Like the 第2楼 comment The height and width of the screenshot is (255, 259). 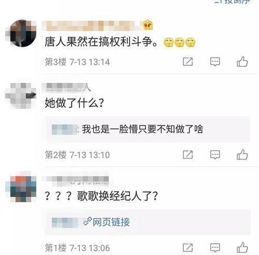coord(242,154)
